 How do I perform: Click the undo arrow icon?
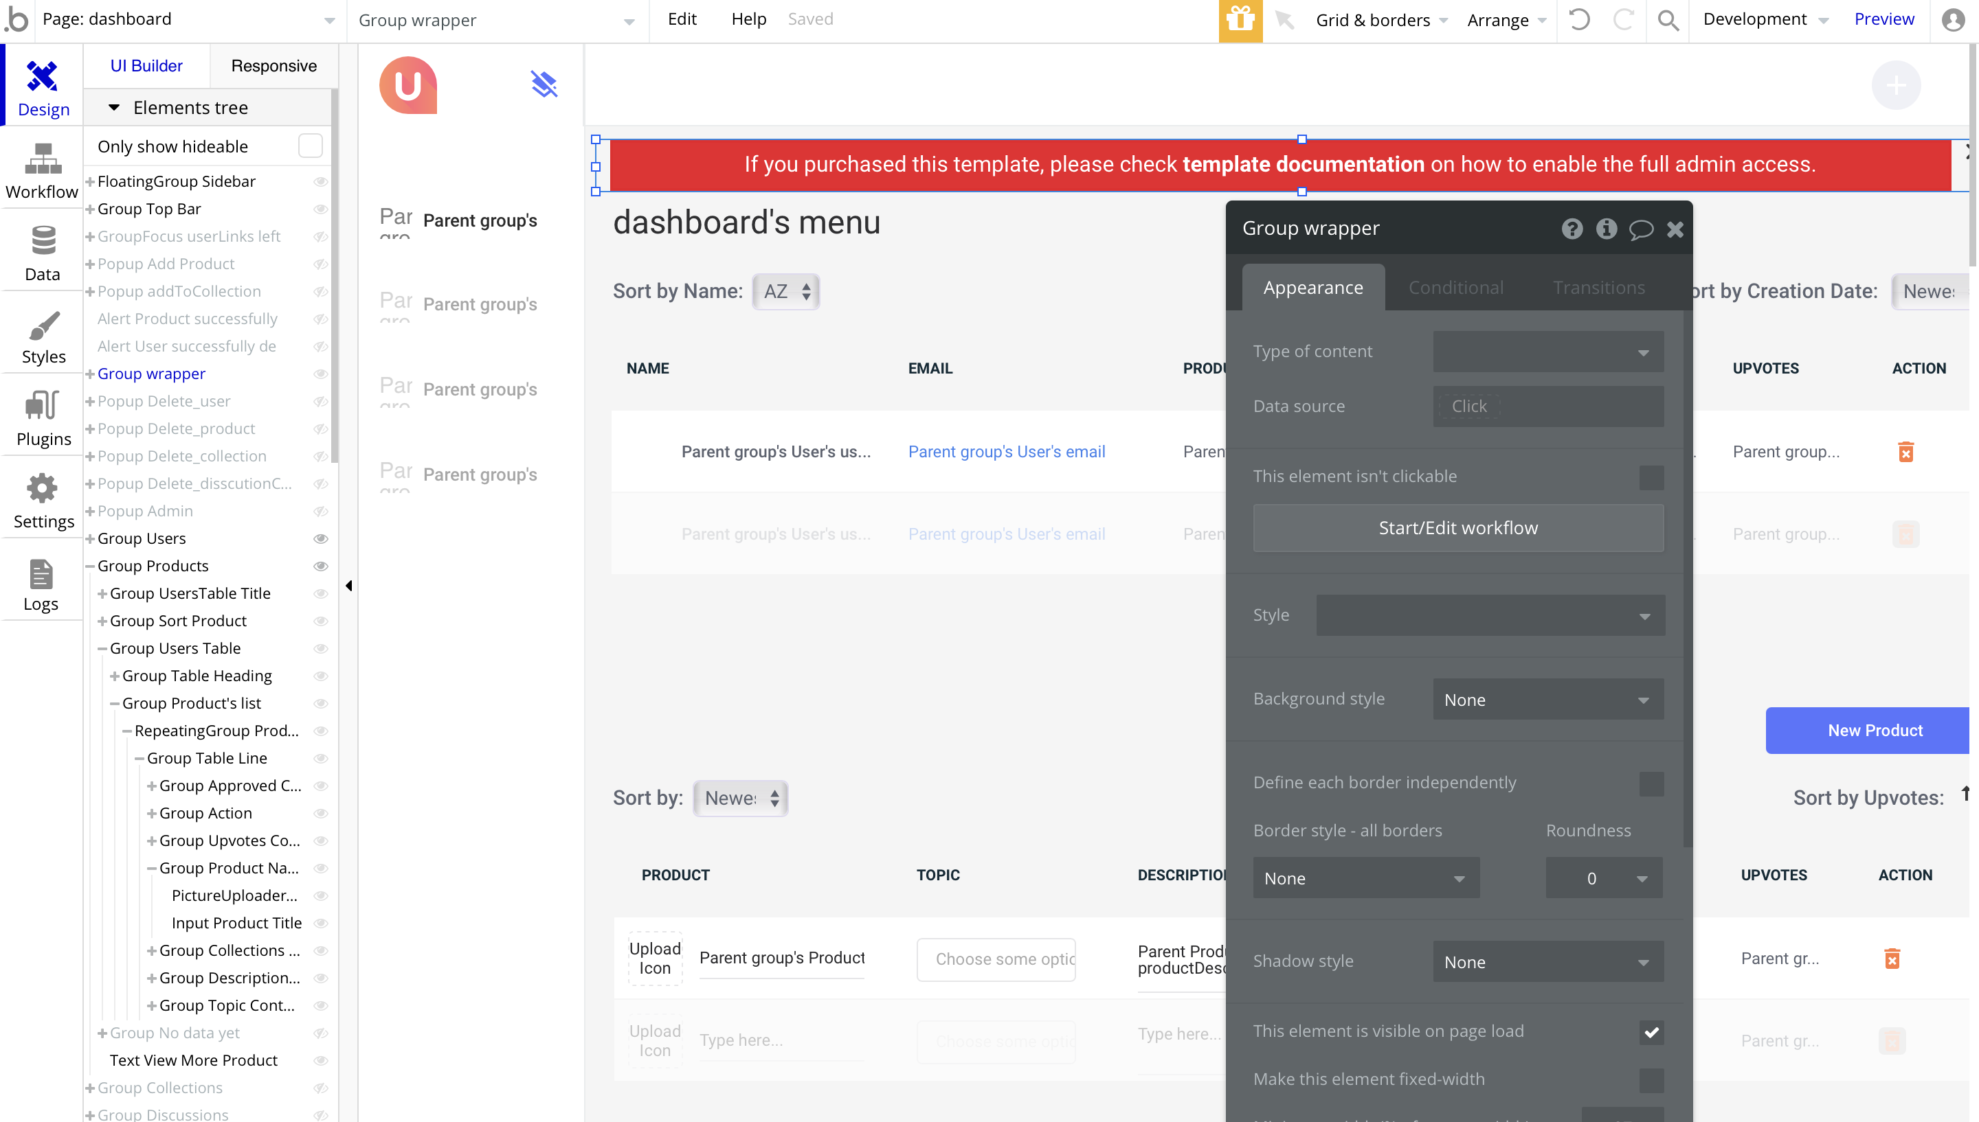(1579, 20)
